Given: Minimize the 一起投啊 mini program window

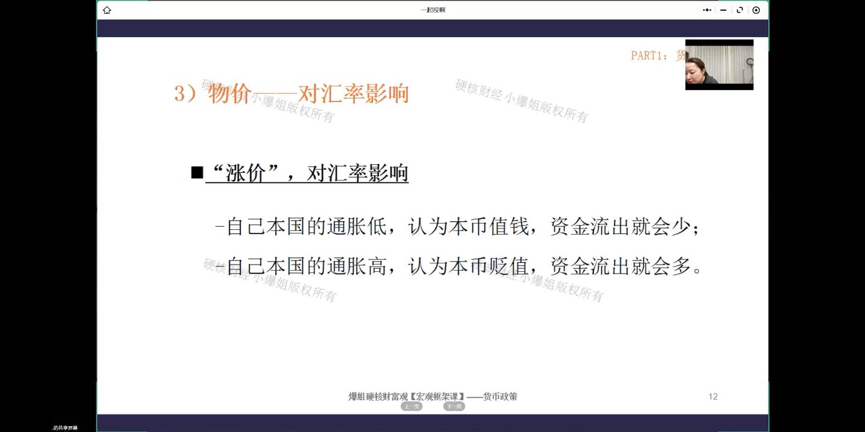Looking at the screenshot, I should [723, 10].
